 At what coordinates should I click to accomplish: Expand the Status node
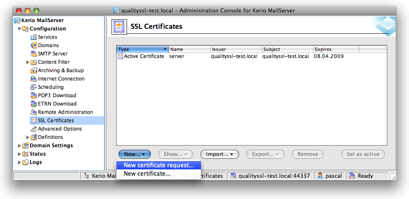click(x=20, y=154)
